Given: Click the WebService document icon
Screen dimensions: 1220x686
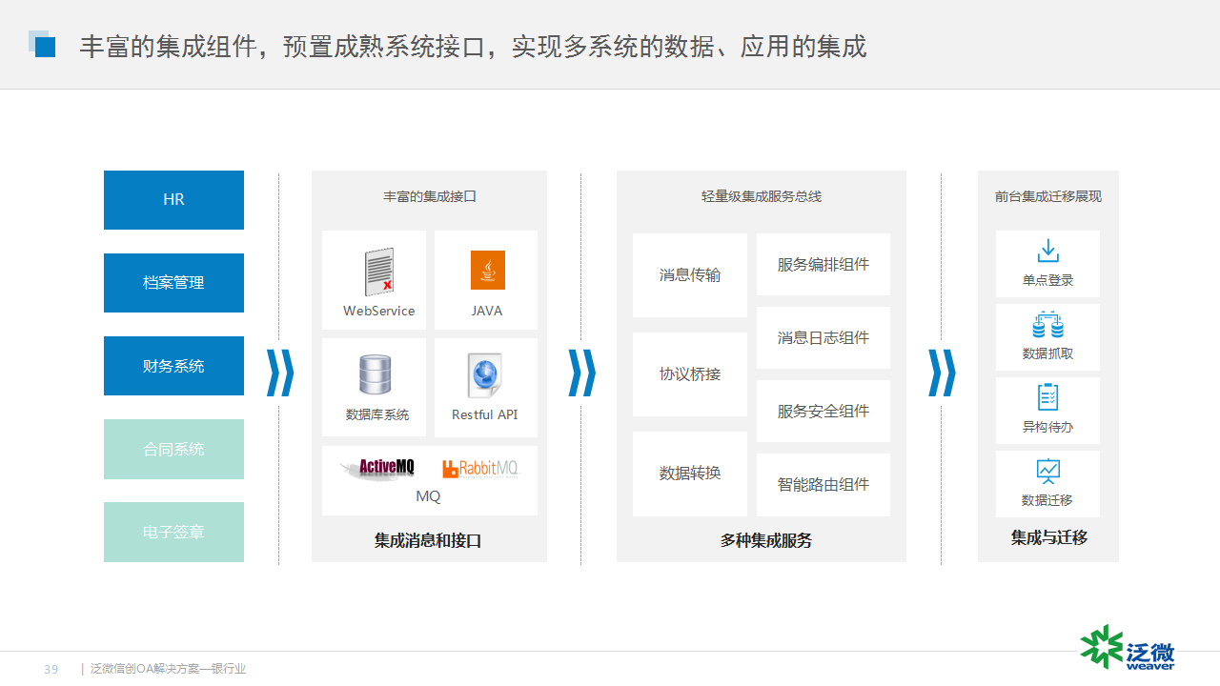Looking at the screenshot, I should click(x=379, y=272).
